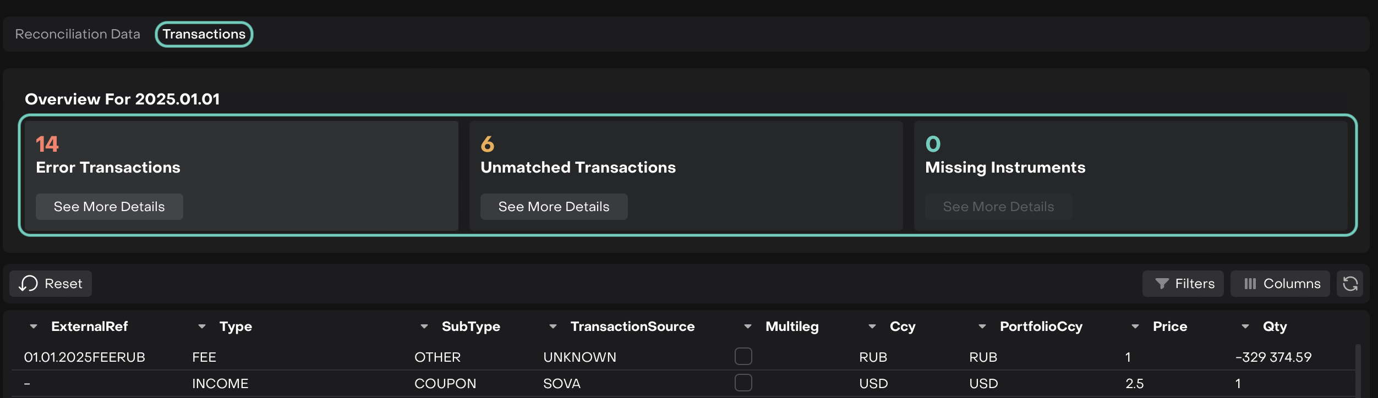Open Ccy column dropdown arrow
The width and height of the screenshot is (1378, 398).
click(x=872, y=327)
